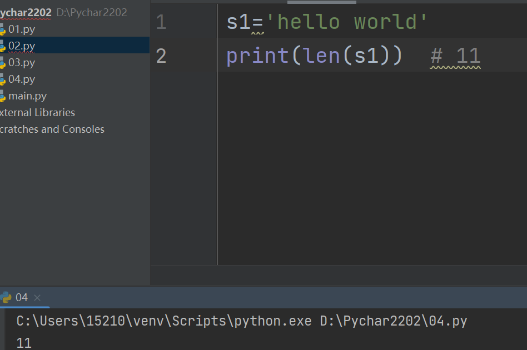Switch to the 04 run tab
Screen dimensions: 527x350
tap(22, 298)
